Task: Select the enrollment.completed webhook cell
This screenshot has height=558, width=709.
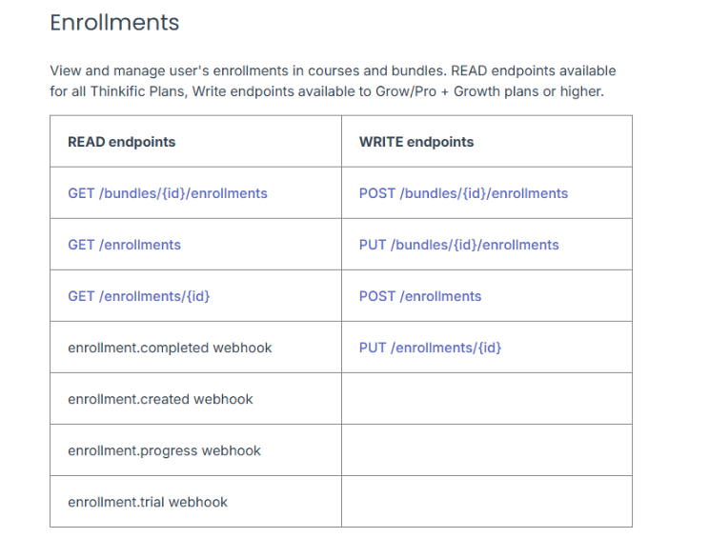Action: click(170, 348)
